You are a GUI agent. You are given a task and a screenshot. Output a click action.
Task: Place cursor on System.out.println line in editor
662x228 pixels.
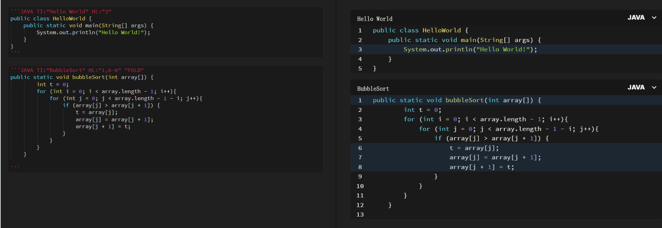93,32
